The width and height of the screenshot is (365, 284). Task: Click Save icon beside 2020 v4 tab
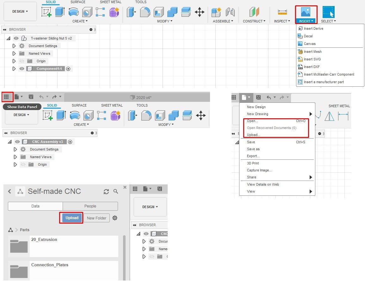tap(31, 96)
